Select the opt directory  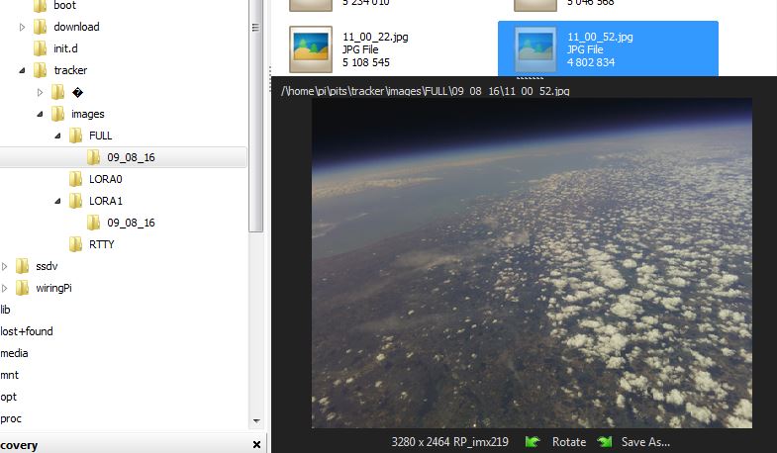(x=9, y=397)
